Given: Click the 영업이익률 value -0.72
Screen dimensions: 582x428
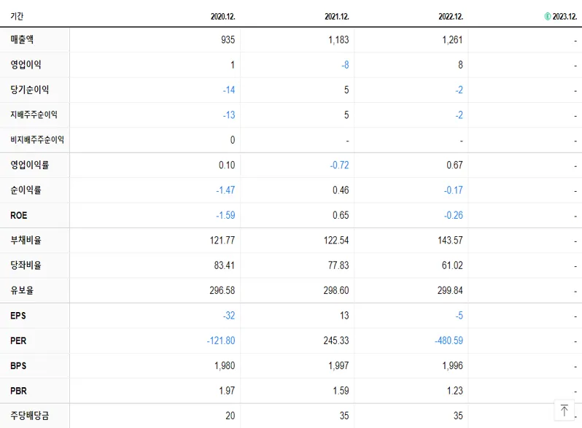Looking at the screenshot, I should (x=340, y=166).
